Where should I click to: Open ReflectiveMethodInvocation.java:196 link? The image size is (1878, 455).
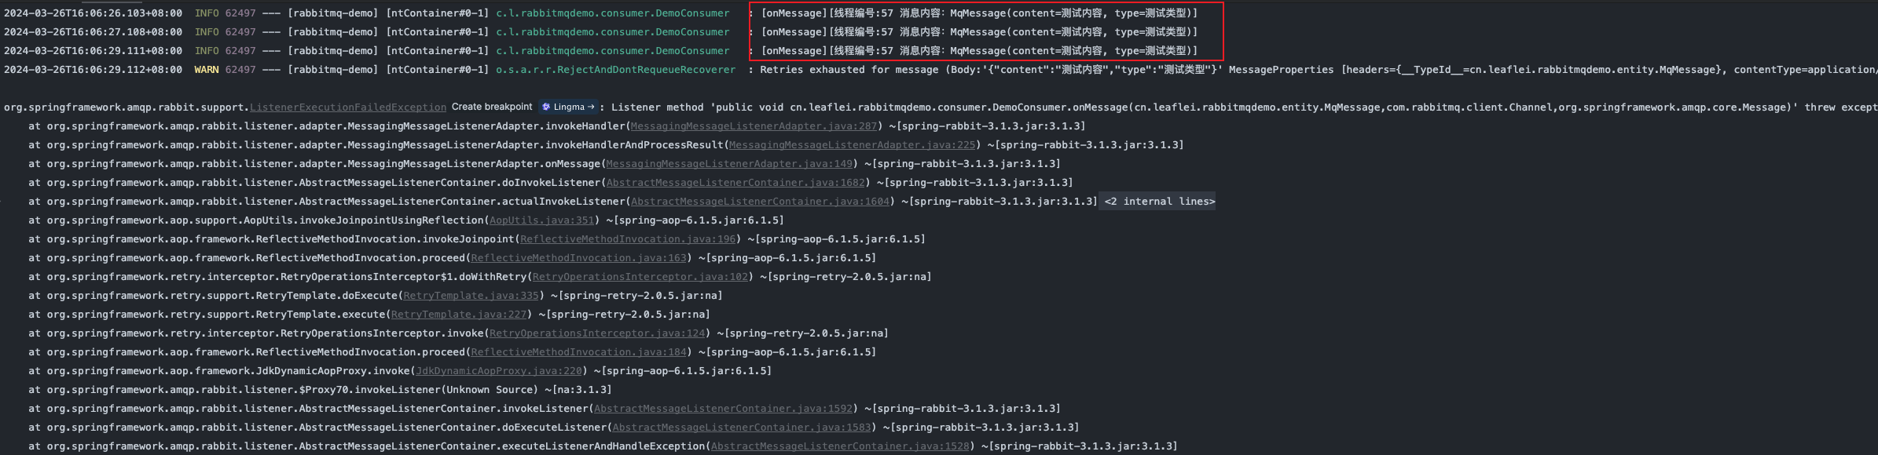point(628,239)
